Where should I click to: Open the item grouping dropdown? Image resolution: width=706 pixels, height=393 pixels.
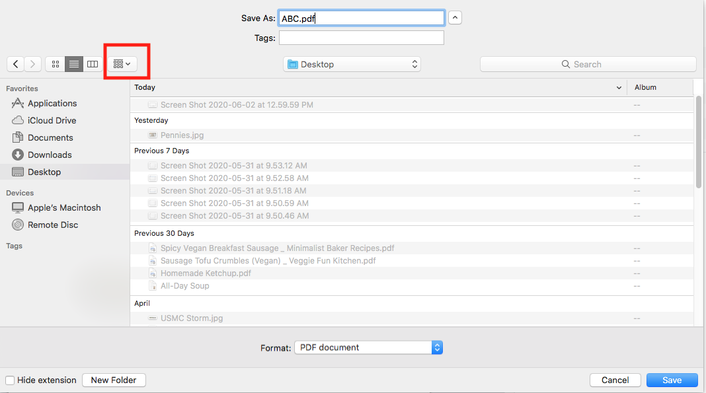(122, 64)
